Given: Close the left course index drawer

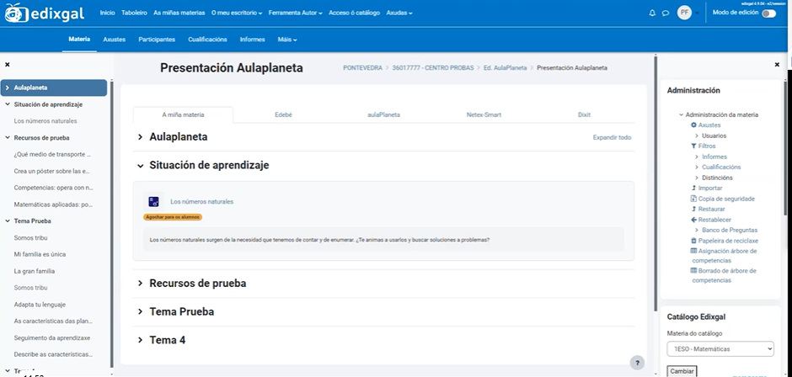Looking at the screenshot, I should [8, 65].
